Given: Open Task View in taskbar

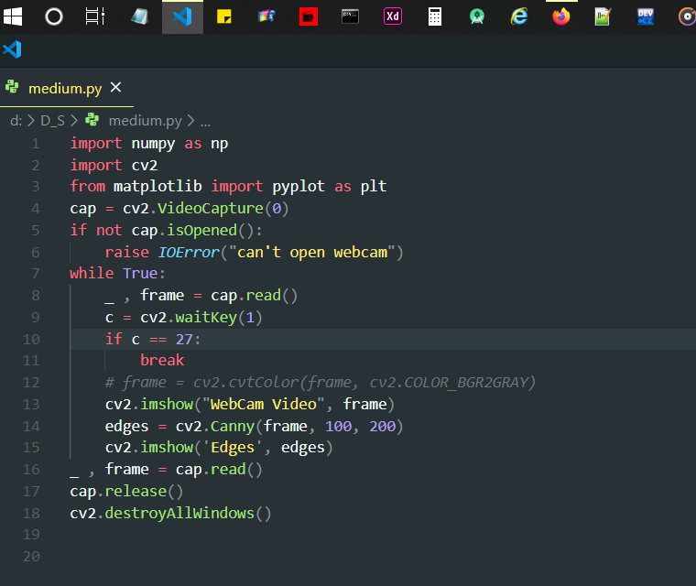Looking at the screenshot, I should coord(95,16).
